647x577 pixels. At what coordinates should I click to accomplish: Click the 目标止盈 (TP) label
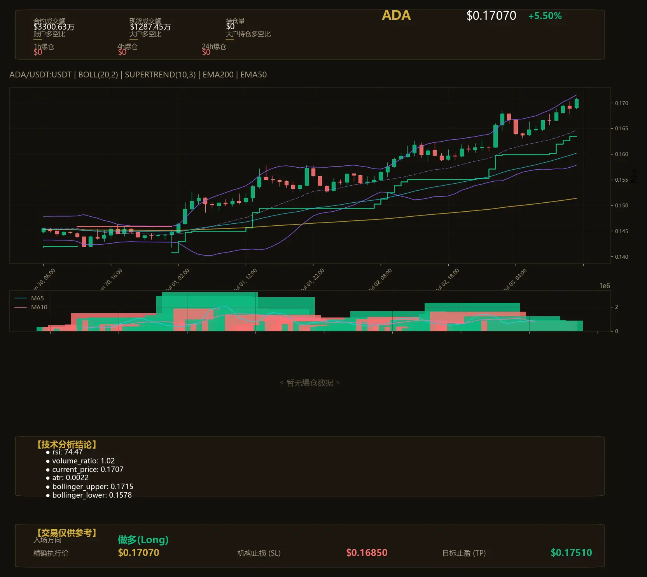[x=464, y=553]
